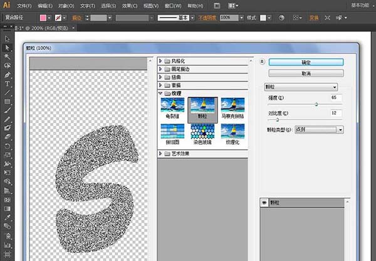
Task: Select the Mesh tool
Action: point(7,200)
